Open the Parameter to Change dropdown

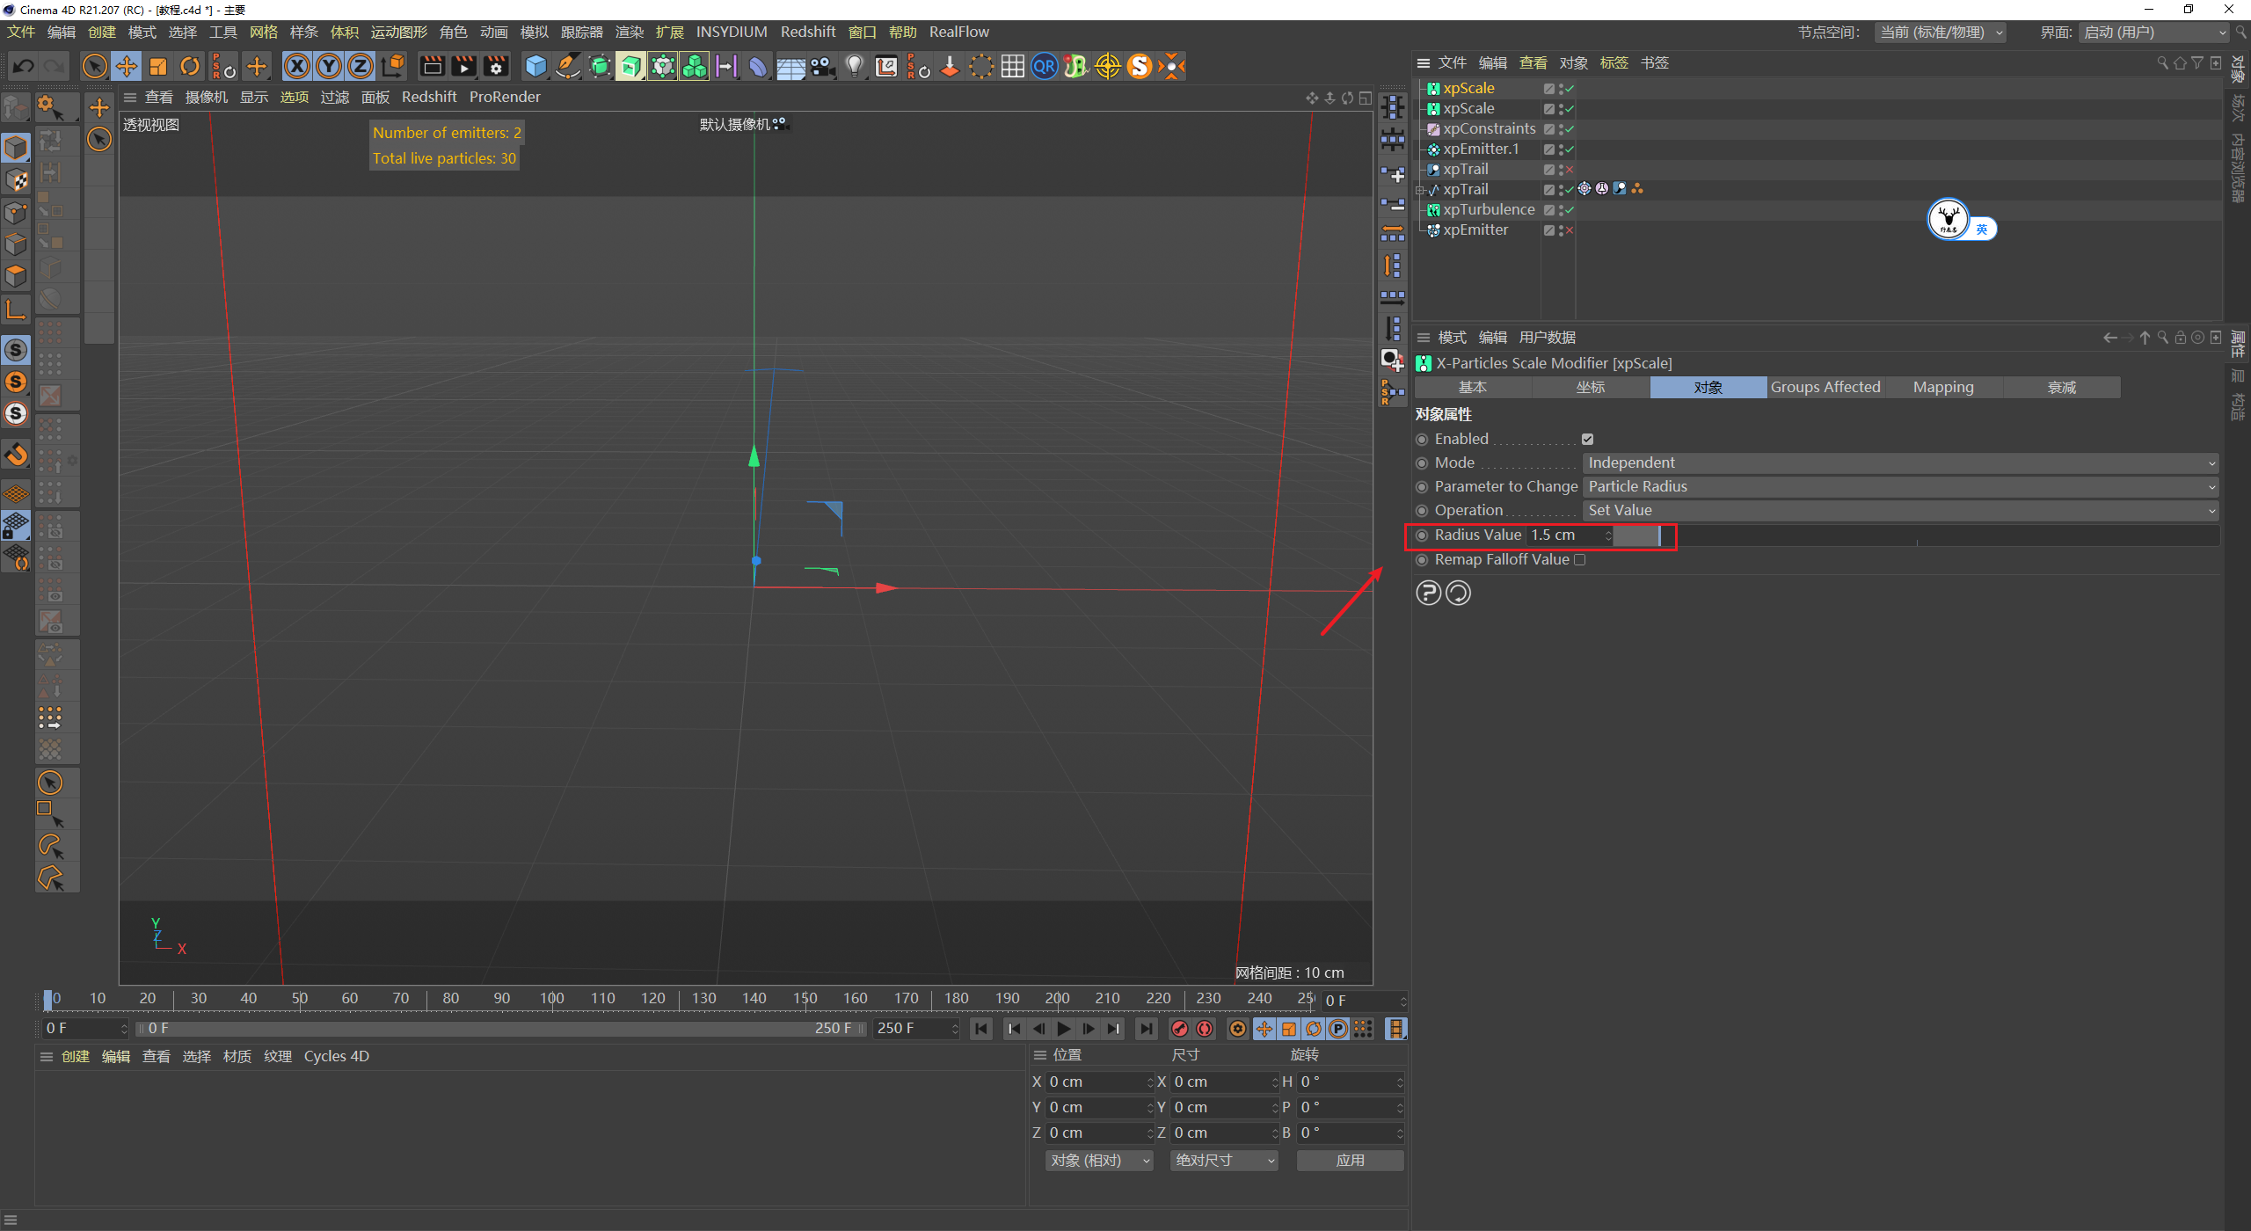(x=1900, y=486)
